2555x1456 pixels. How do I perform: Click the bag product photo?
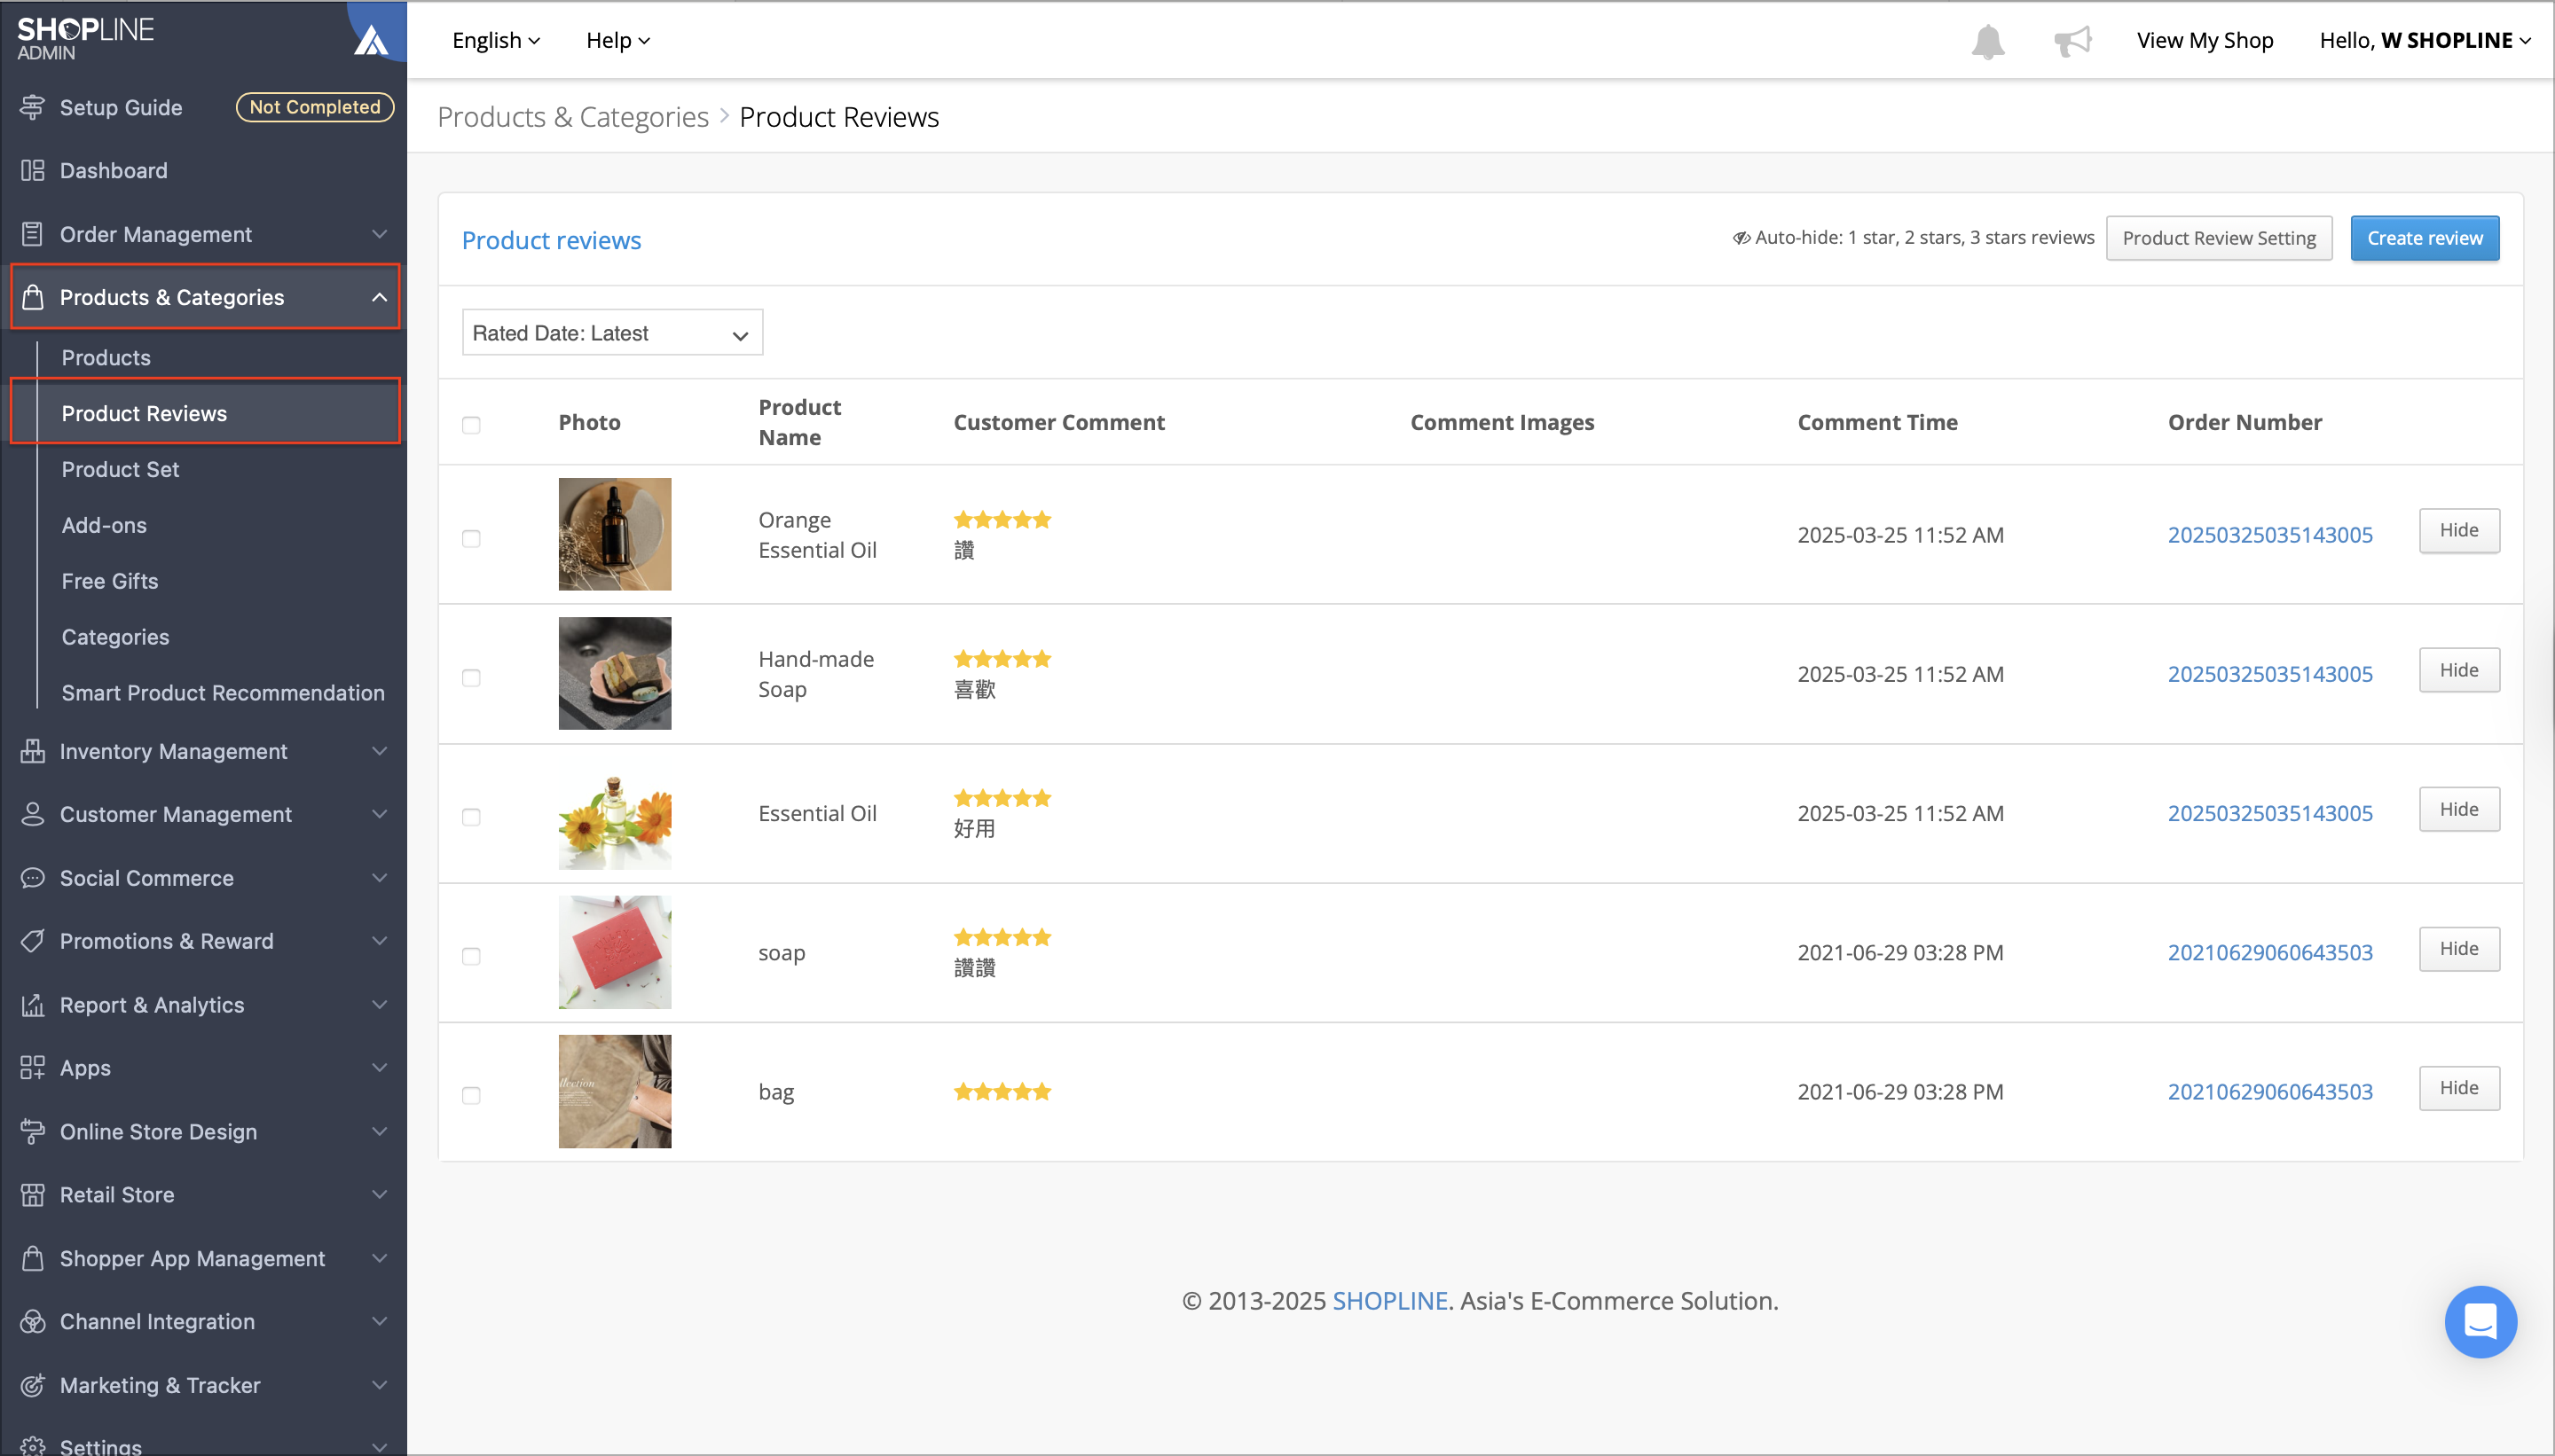coord(614,1091)
